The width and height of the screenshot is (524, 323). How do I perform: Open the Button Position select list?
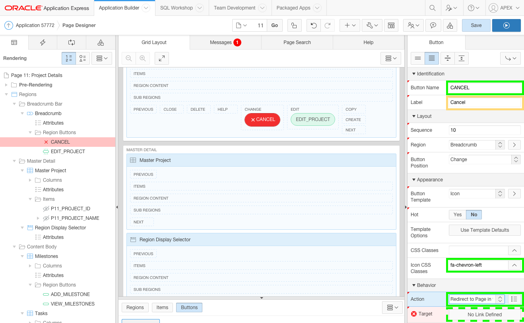(485, 160)
